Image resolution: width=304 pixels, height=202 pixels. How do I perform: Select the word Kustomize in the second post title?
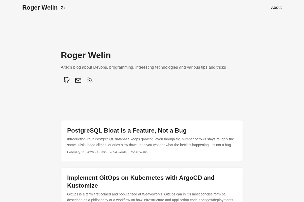point(82,186)
